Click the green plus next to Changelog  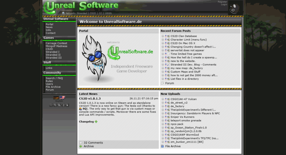(96, 122)
